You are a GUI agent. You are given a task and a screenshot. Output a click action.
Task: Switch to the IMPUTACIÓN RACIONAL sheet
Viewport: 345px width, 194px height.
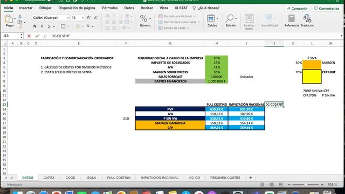pos(160,177)
